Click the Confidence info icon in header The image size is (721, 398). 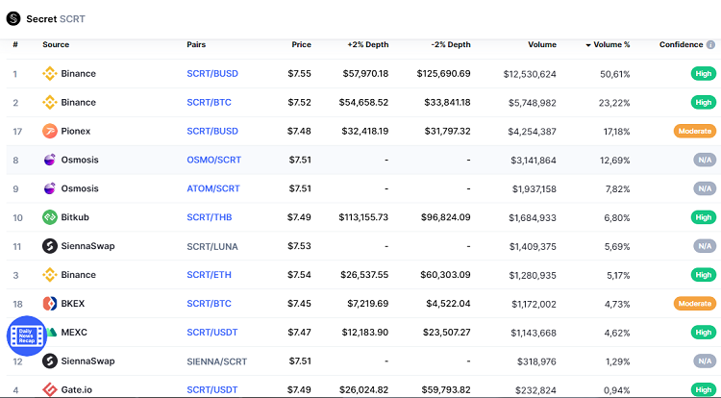pos(710,44)
